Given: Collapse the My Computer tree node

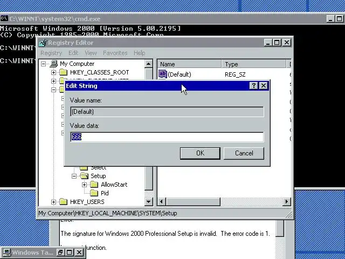Looking at the screenshot, I should click(x=43, y=64).
